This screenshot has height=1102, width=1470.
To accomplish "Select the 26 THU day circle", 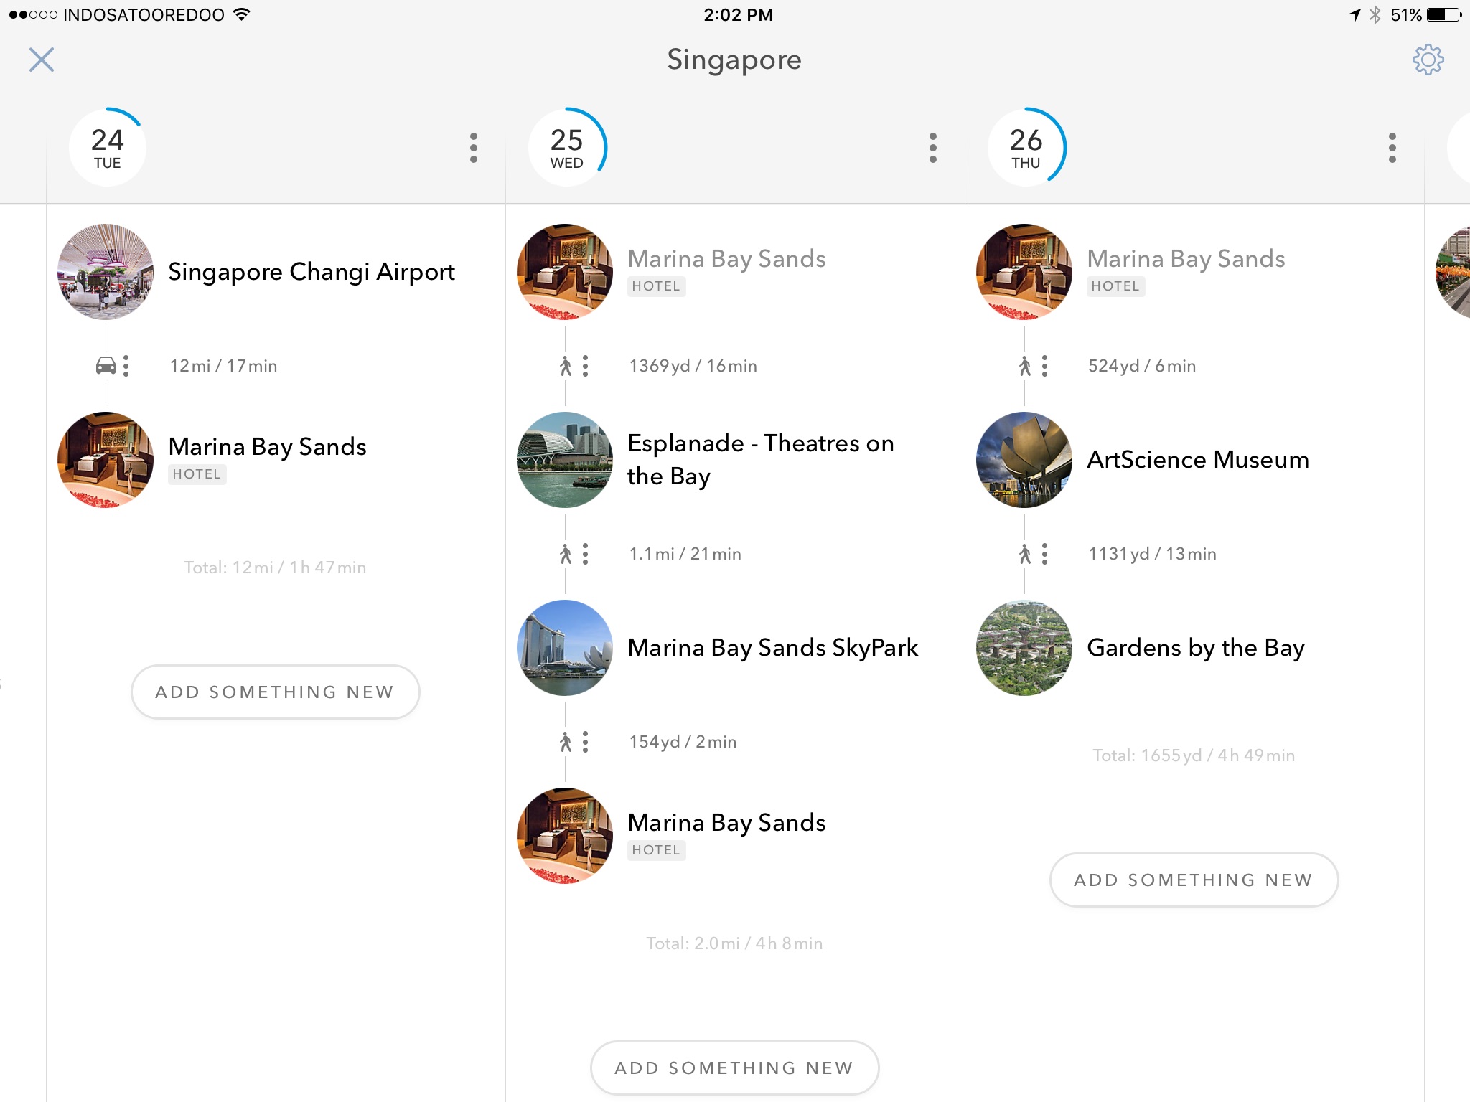I will pos(1026,147).
